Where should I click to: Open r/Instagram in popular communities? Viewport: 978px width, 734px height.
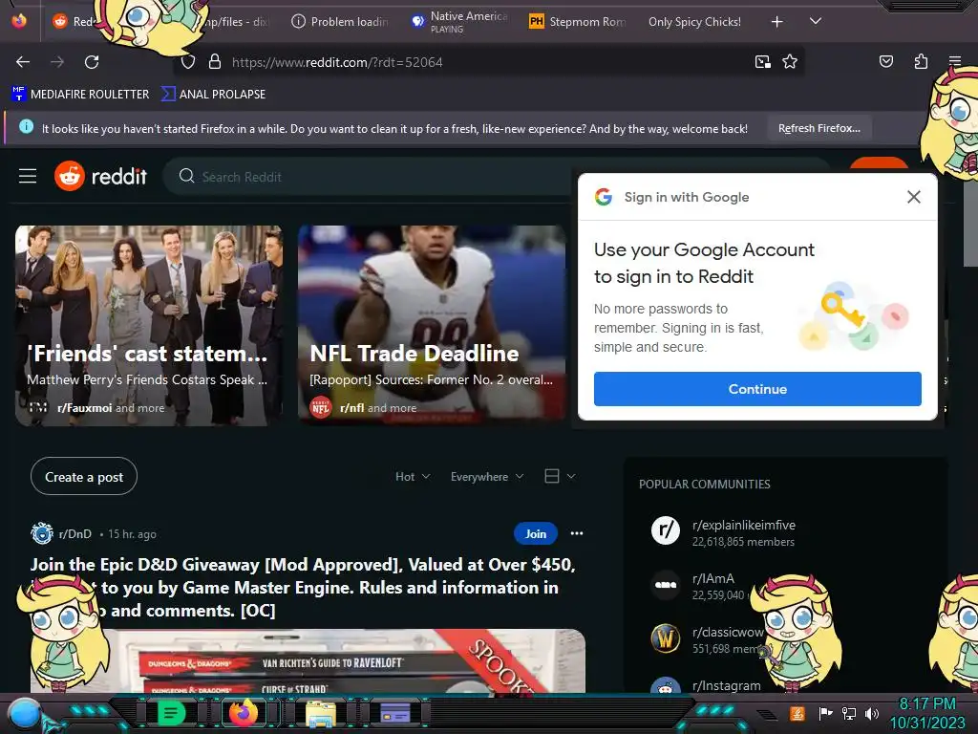pyautogui.click(x=726, y=685)
